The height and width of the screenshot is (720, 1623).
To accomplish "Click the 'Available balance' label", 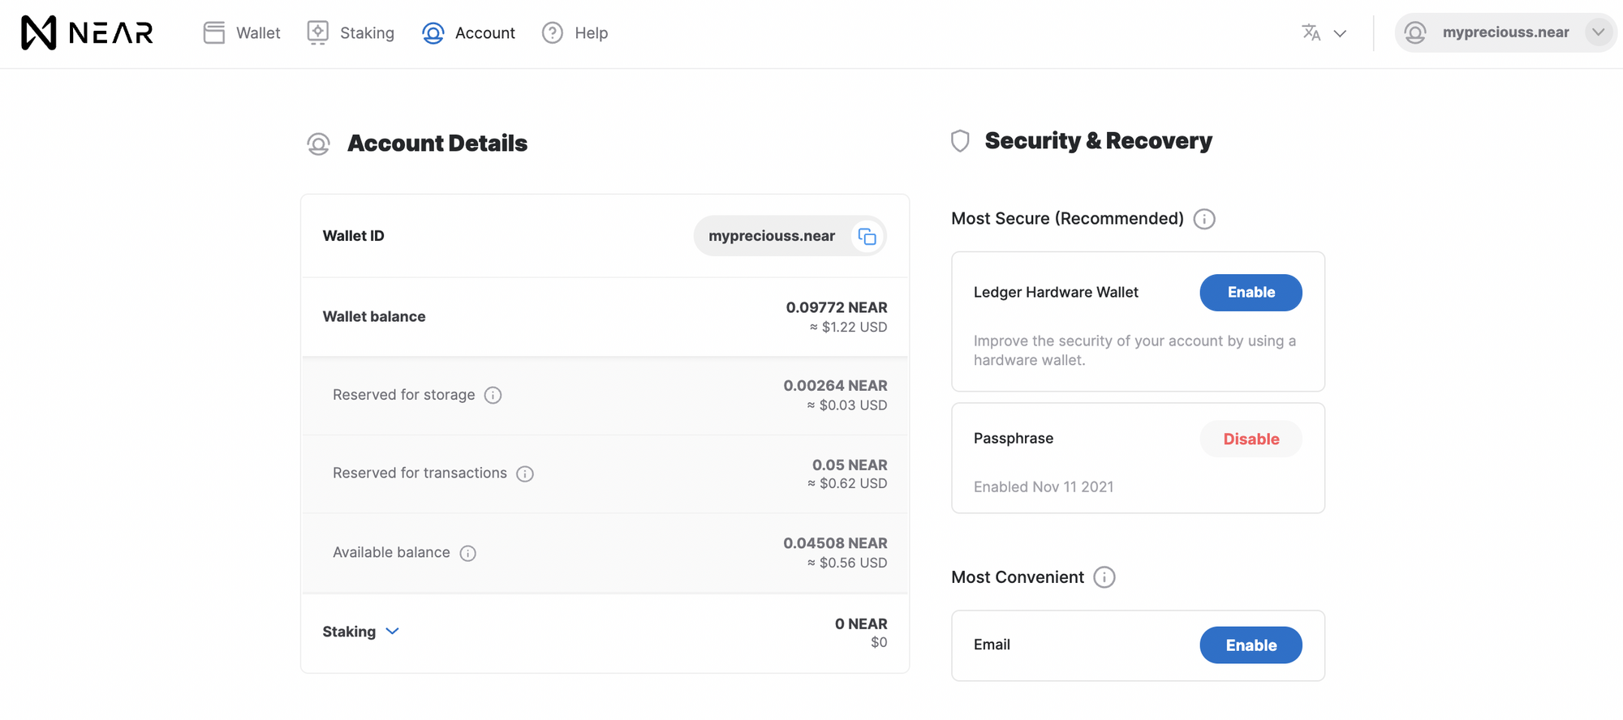I will tap(391, 552).
